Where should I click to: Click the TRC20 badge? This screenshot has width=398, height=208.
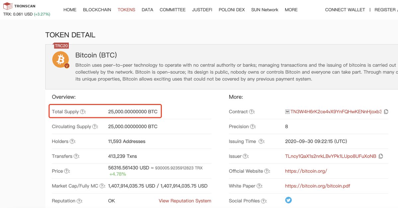click(61, 46)
